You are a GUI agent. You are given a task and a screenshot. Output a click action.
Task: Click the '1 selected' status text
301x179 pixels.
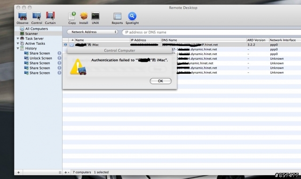[x=101, y=172]
